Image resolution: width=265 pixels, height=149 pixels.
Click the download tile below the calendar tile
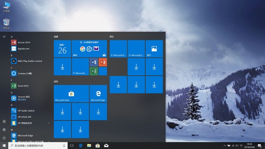tap(63, 67)
